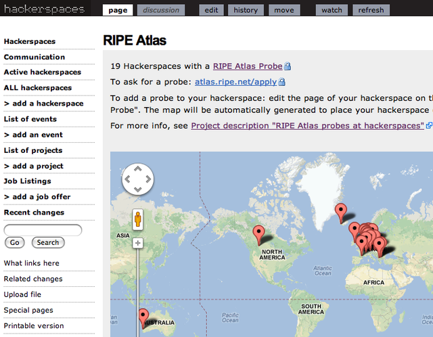Zoom in the map with the plus button
Viewport: 433px width, 337px height.
(138, 243)
